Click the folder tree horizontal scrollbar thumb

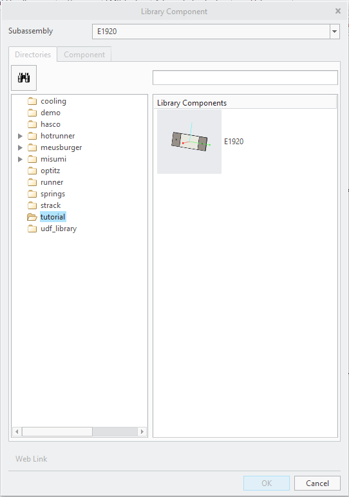tap(57, 431)
